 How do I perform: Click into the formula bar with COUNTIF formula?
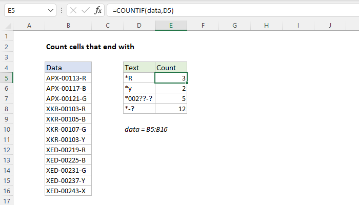point(233,11)
